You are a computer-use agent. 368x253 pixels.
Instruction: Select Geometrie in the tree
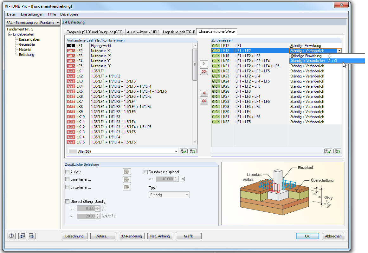coord(27,44)
